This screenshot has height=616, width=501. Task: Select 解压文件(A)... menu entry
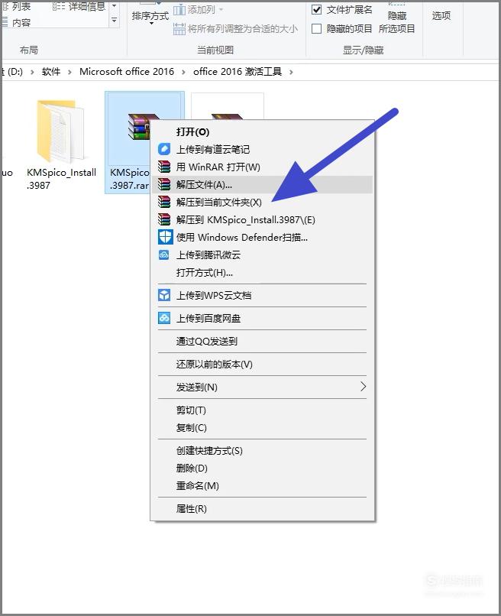click(262, 184)
